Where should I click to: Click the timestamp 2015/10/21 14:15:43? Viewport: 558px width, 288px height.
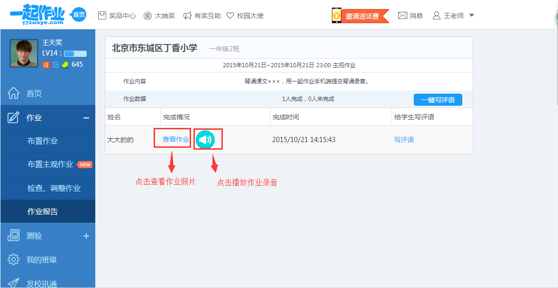(x=304, y=140)
